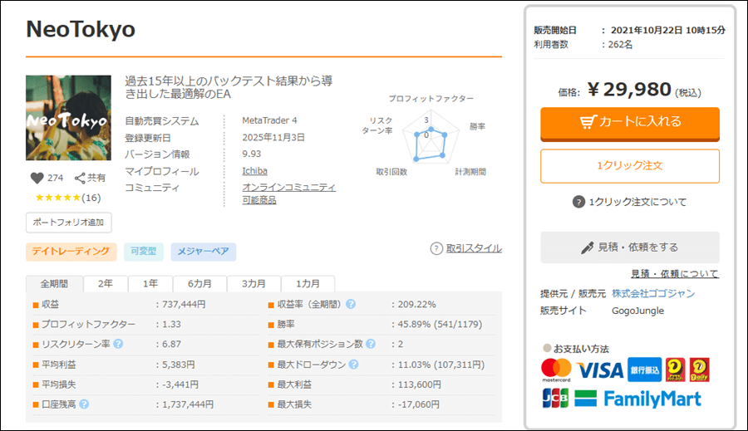This screenshot has width=748, height=431.
Task: Click the share icon next to 共有
Action: click(x=80, y=178)
